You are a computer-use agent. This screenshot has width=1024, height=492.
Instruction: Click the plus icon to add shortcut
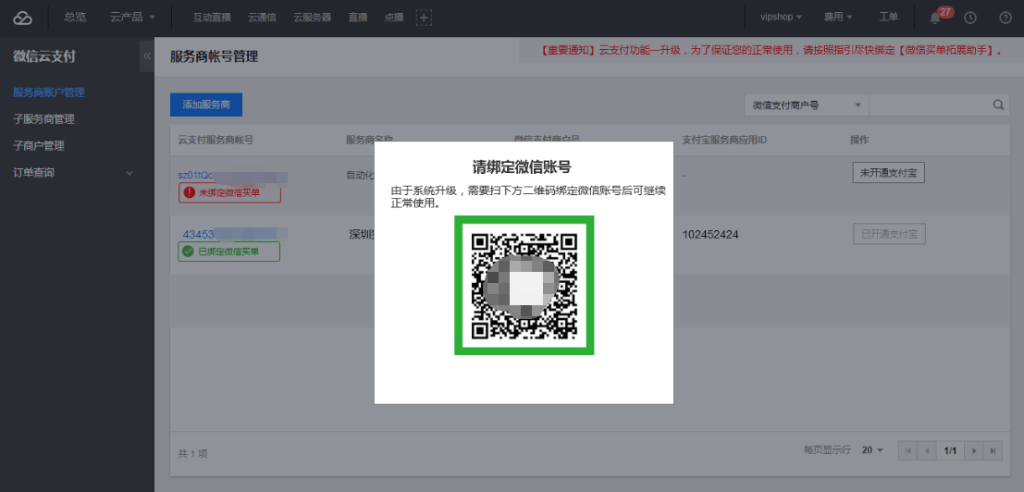[424, 18]
